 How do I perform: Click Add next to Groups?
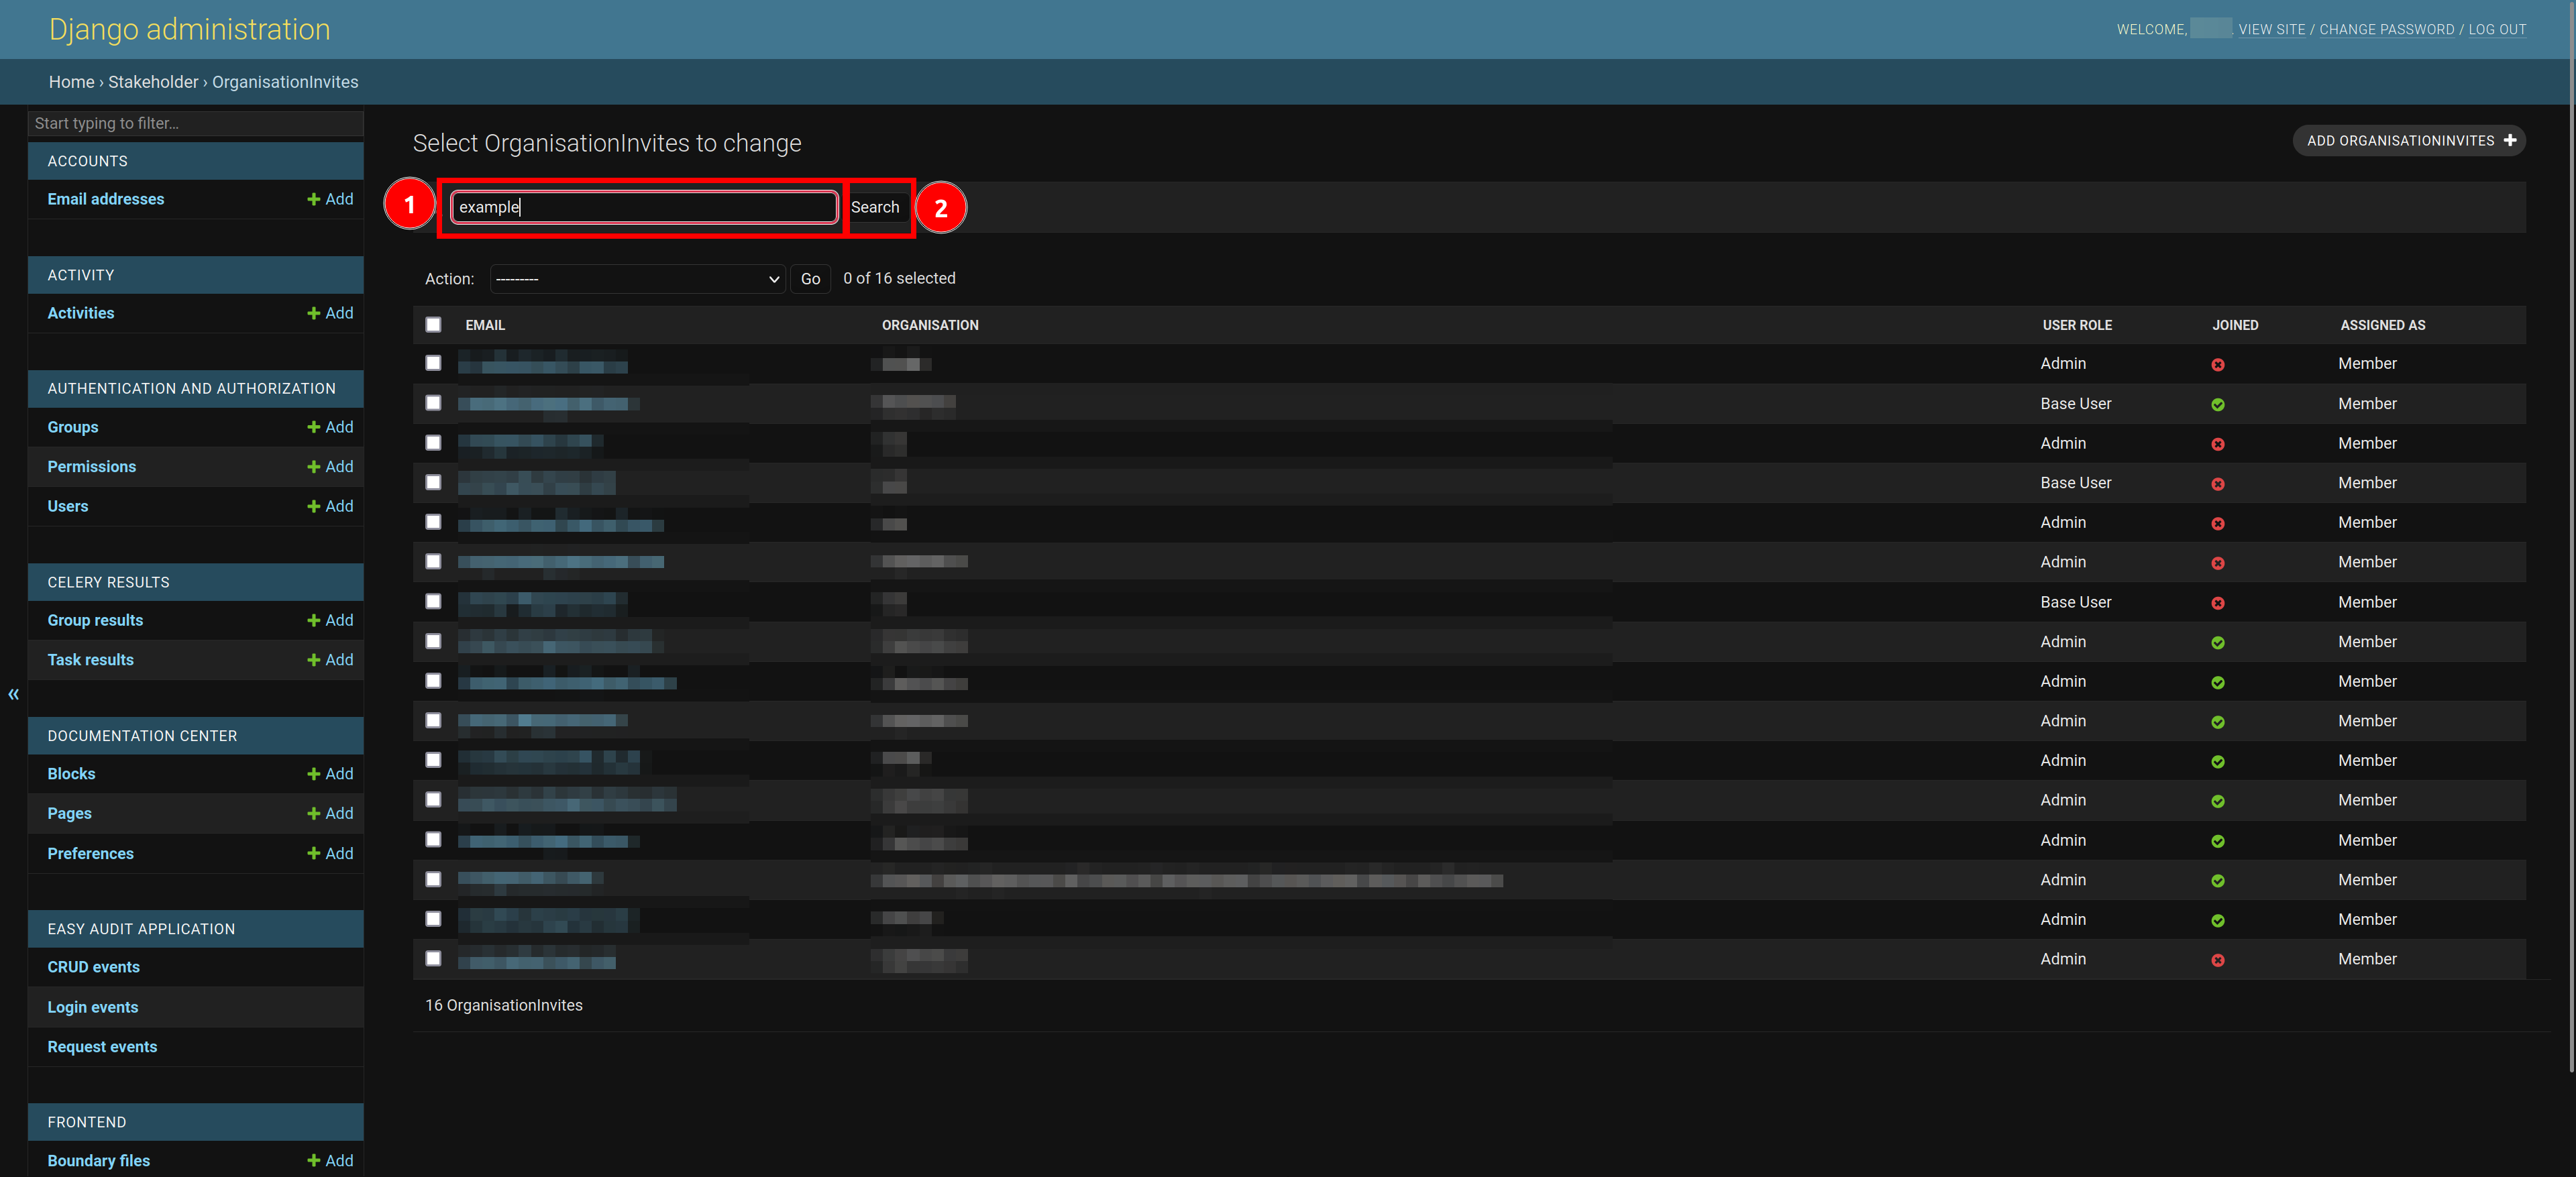330,427
